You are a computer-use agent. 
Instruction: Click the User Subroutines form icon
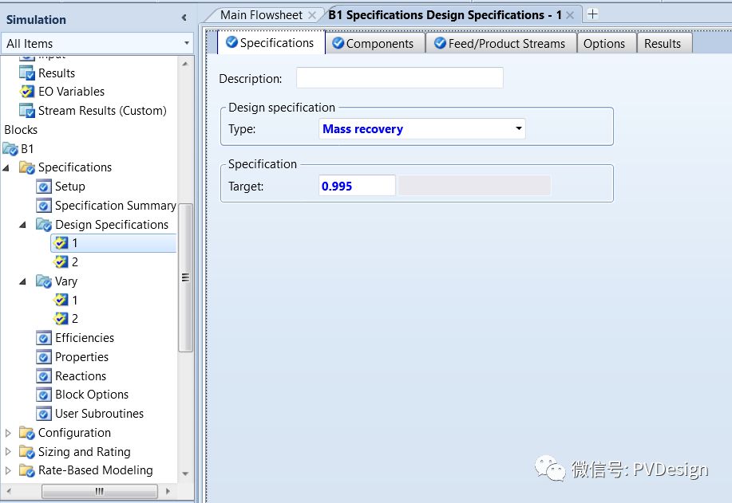[x=43, y=414]
